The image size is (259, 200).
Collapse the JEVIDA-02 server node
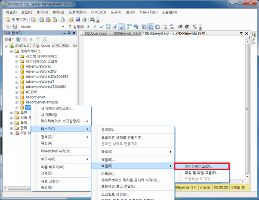click(6, 46)
